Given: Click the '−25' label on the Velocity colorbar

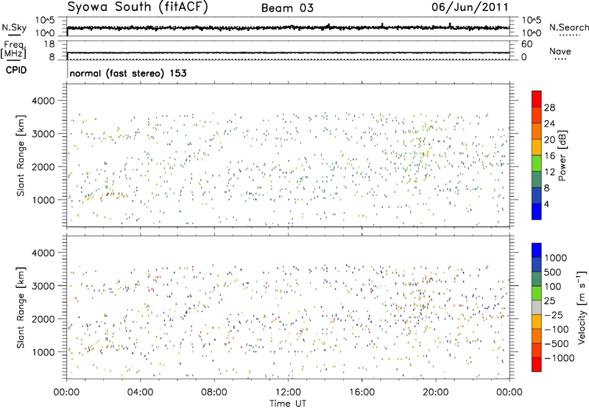Looking at the screenshot, I should [553, 314].
